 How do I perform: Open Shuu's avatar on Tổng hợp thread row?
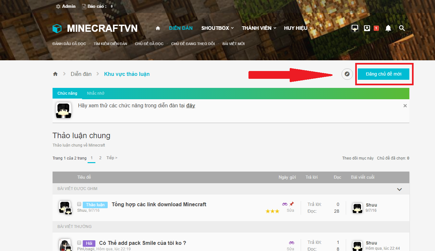(65, 208)
